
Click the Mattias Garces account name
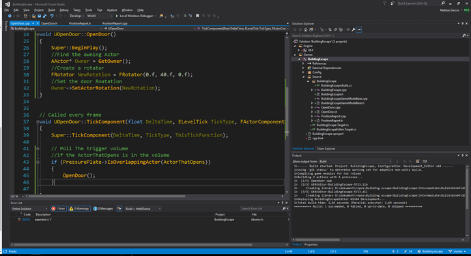[x=449, y=10]
